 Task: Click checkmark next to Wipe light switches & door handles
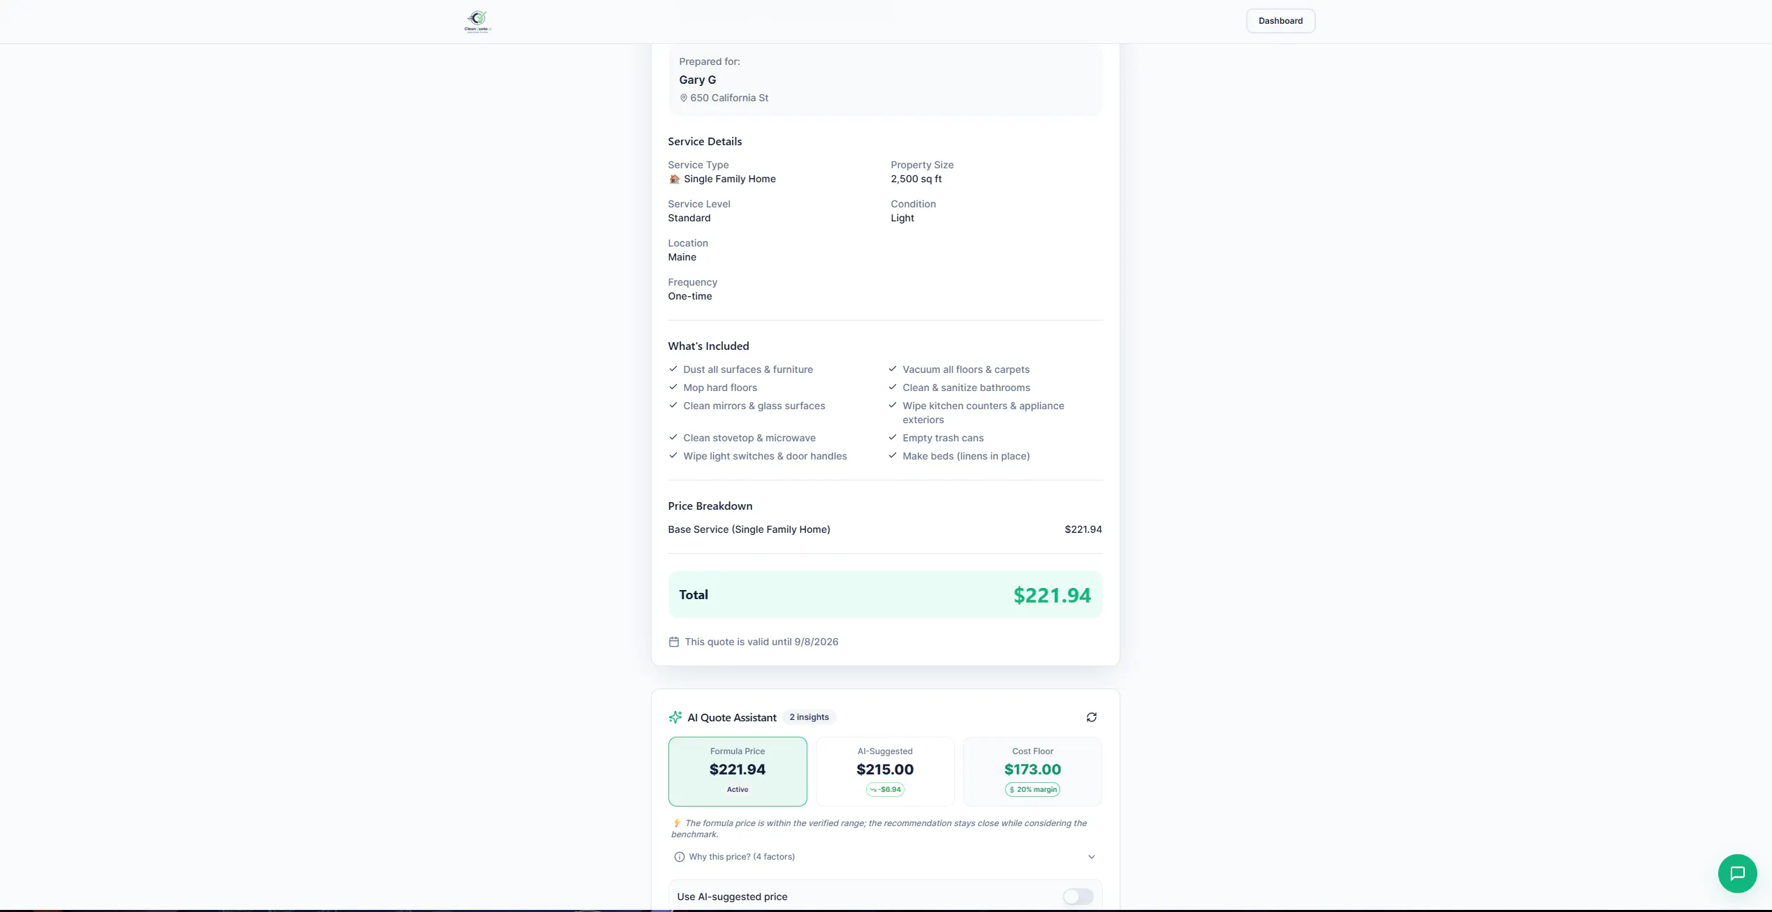[673, 455]
